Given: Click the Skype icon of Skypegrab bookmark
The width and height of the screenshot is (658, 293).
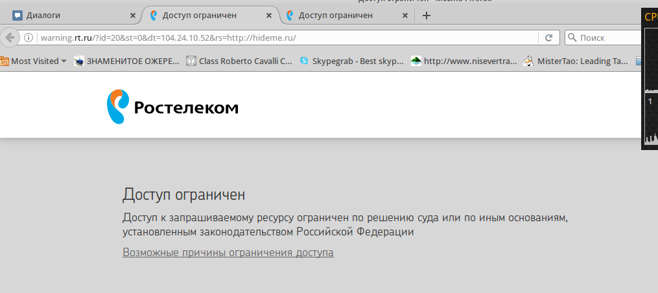Looking at the screenshot, I should coord(304,61).
